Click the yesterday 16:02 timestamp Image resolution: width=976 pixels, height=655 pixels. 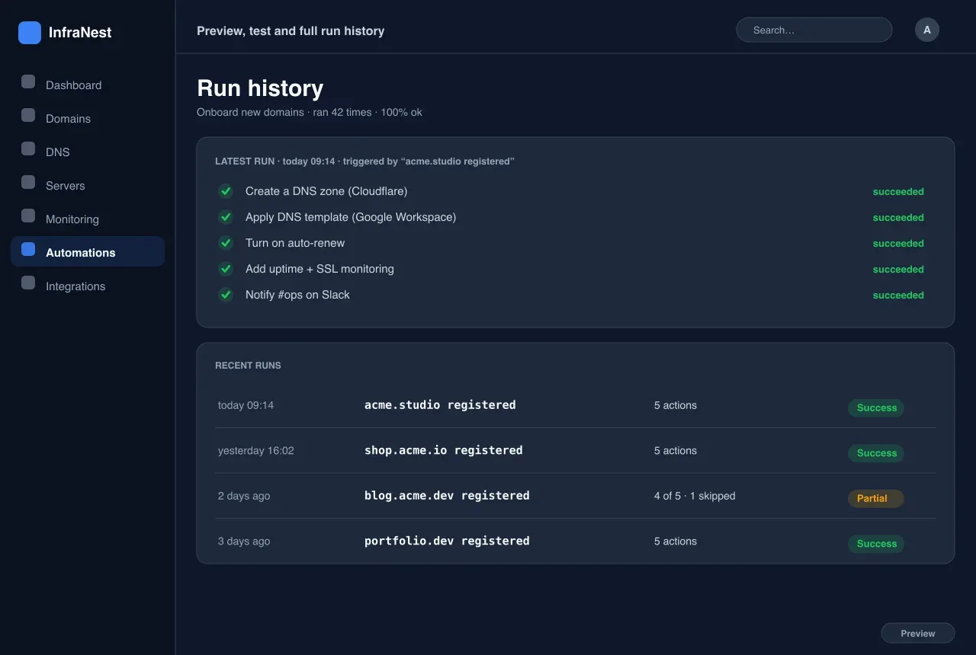(255, 451)
